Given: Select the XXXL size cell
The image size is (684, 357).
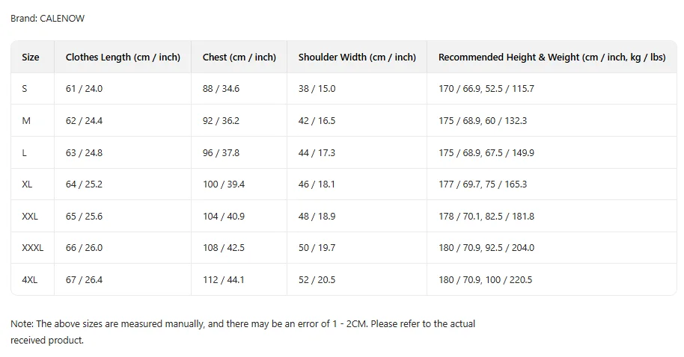Looking at the screenshot, I should (33, 248).
